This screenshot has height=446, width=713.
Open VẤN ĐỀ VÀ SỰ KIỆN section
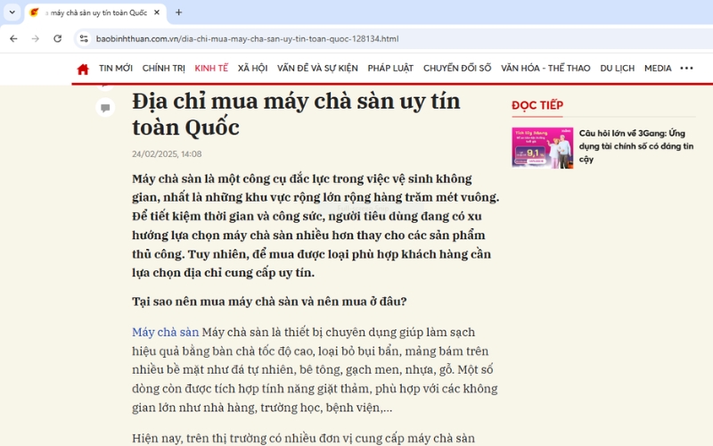(317, 69)
